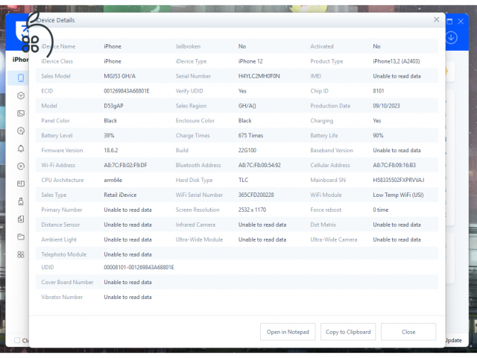Select Chip ID value 8101
The width and height of the screenshot is (477, 358).
click(x=379, y=91)
